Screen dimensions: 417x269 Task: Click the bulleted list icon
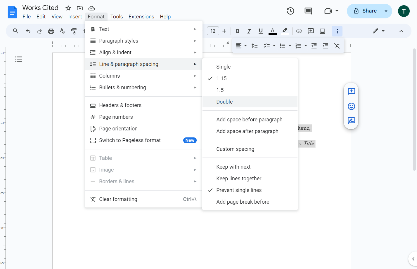(282, 46)
